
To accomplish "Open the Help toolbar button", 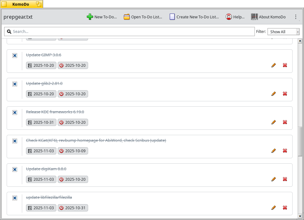I will [235, 17].
